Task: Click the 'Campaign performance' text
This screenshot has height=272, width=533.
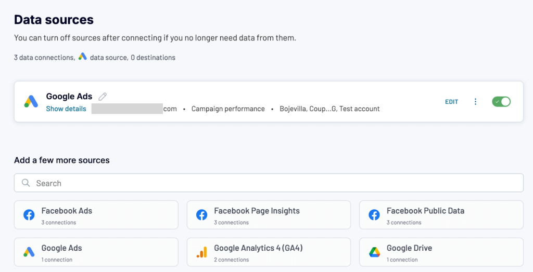Action: click(228, 109)
